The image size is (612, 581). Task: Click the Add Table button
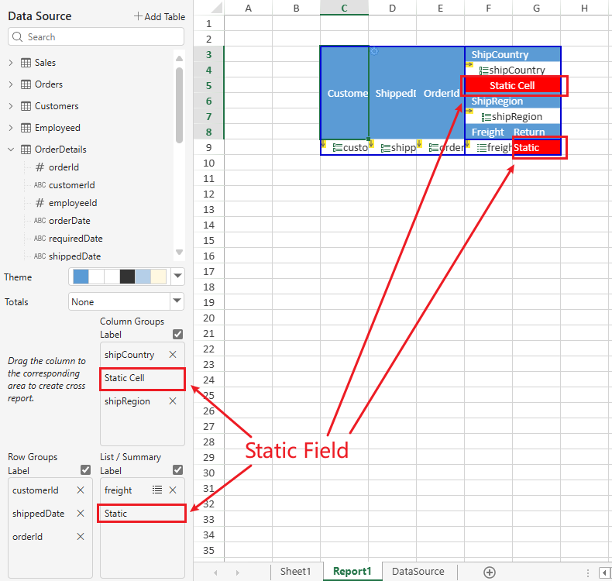click(160, 16)
